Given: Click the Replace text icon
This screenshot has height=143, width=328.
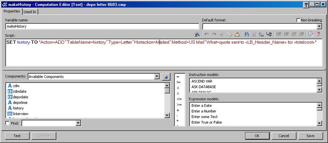Looking at the screenshot, I should pos(261,34).
